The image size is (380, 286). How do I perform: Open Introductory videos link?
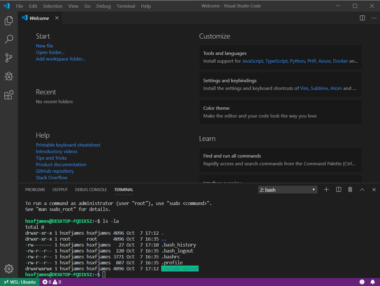click(x=57, y=151)
